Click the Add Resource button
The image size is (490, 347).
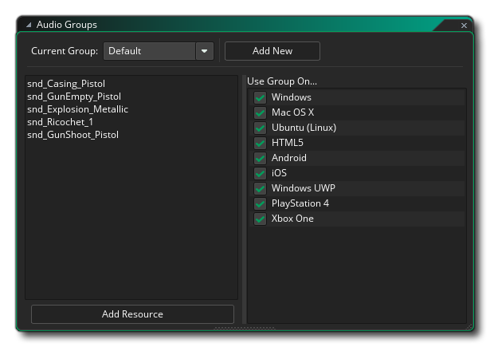coord(132,314)
